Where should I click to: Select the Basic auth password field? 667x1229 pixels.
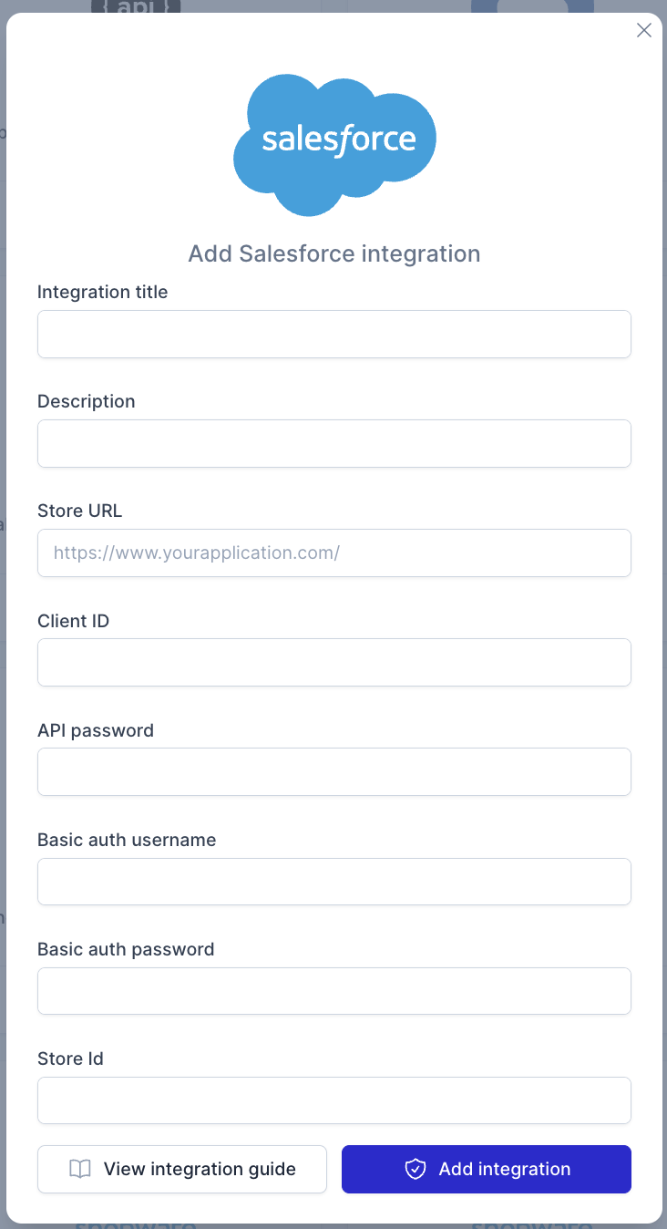click(x=333, y=991)
